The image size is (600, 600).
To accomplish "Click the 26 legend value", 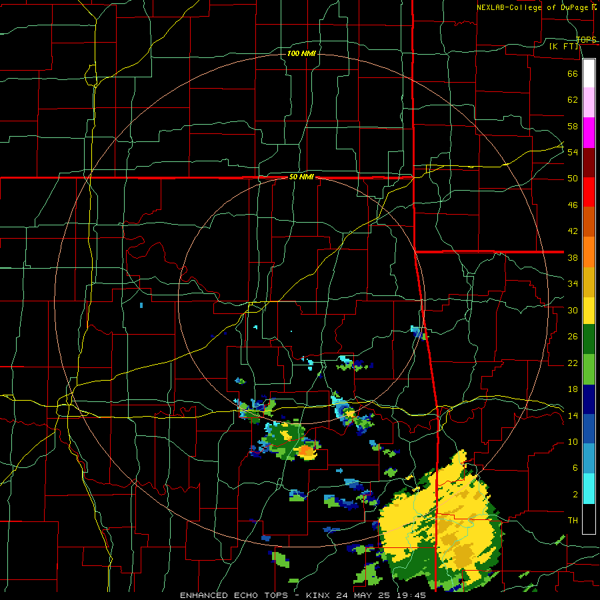I will click(x=573, y=337).
